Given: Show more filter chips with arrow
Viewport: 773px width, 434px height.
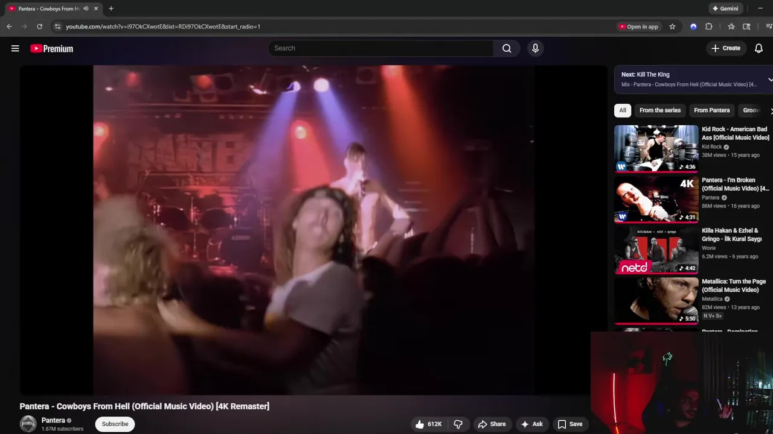Looking at the screenshot, I should (x=771, y=111).
